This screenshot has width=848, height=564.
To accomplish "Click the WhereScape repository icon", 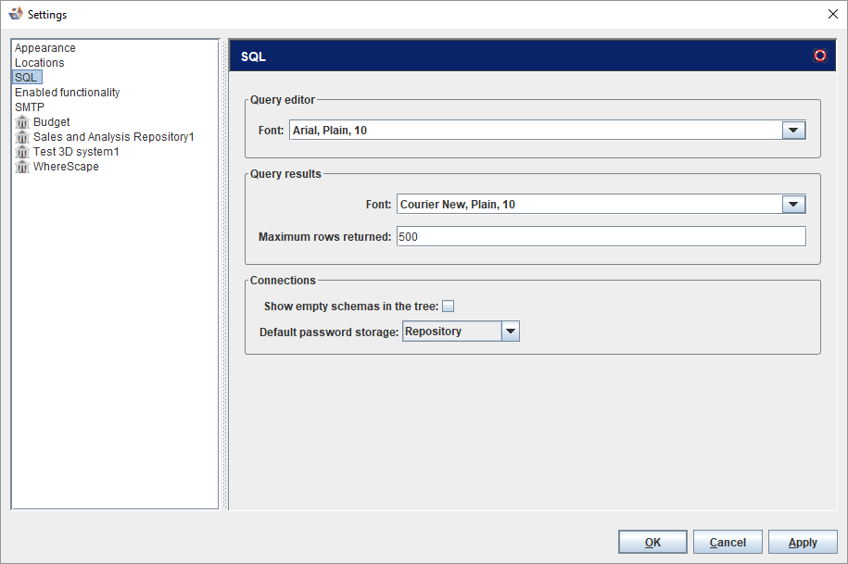I will click(x=22, y=167).
